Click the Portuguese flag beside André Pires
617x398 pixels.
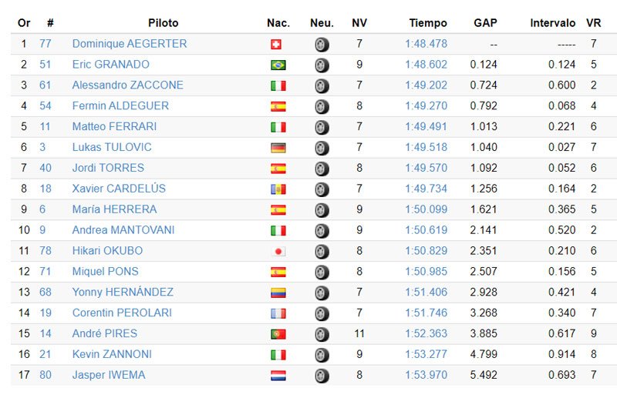[278, 334]
